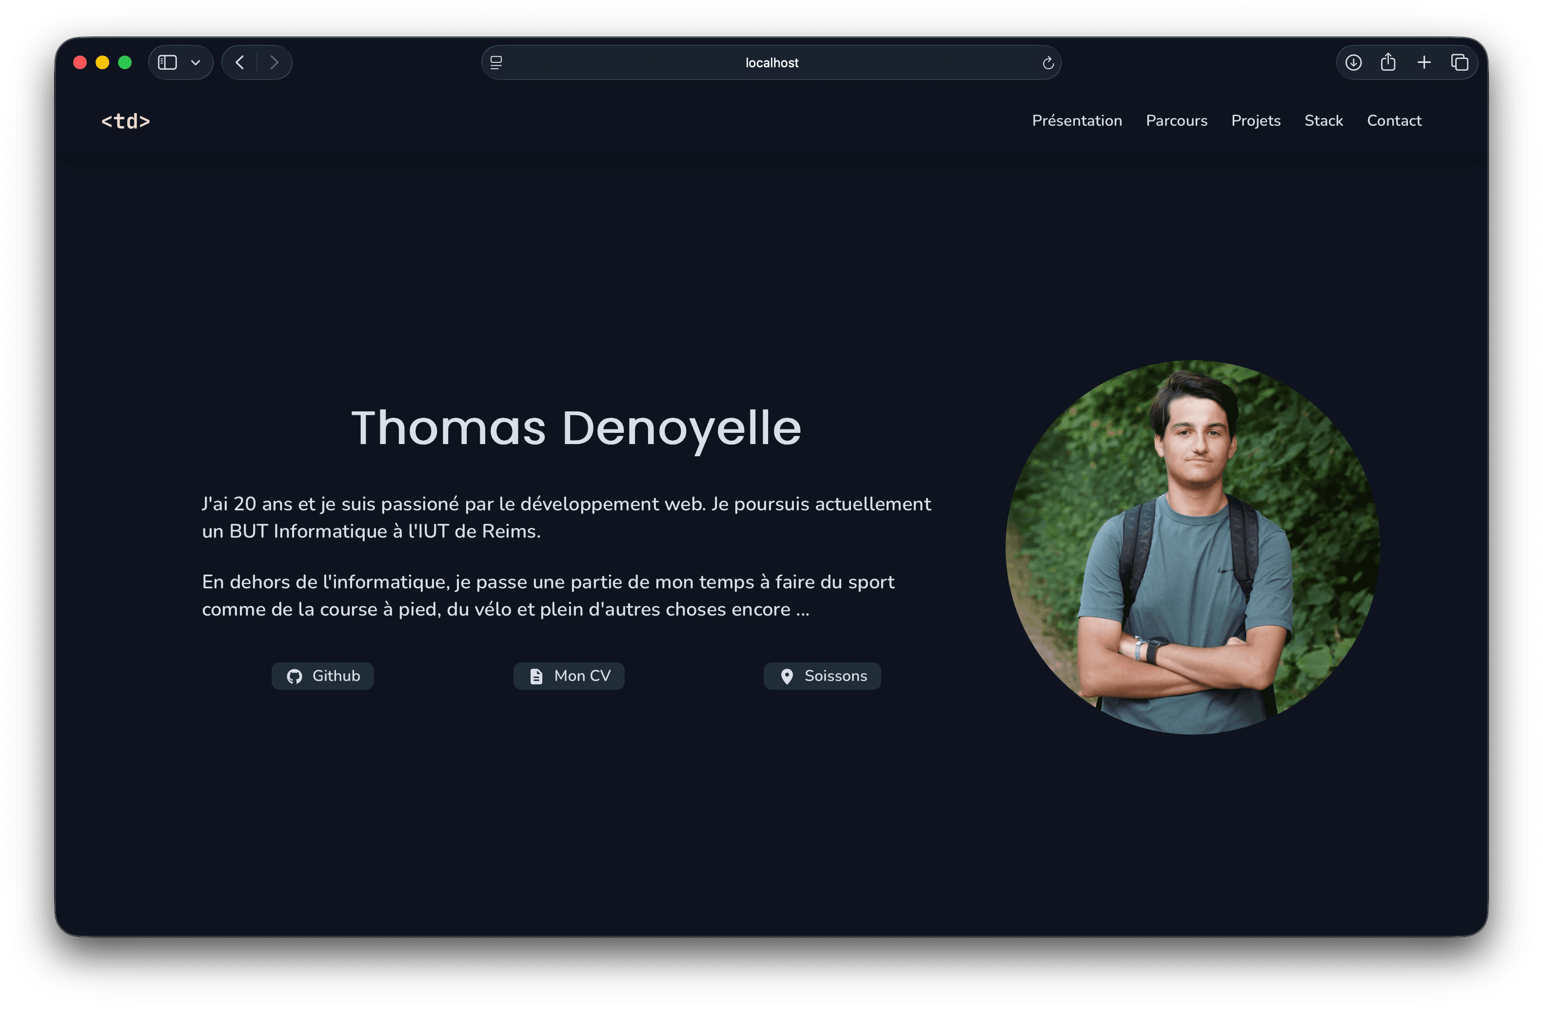Click the circular profile photo
The image size is (1543, 1009).
point(1192,547)
